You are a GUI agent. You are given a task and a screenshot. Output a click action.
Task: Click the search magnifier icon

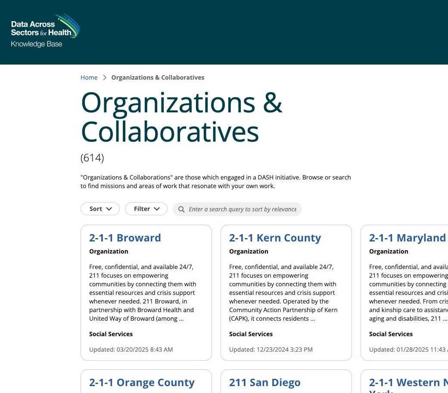181,209
